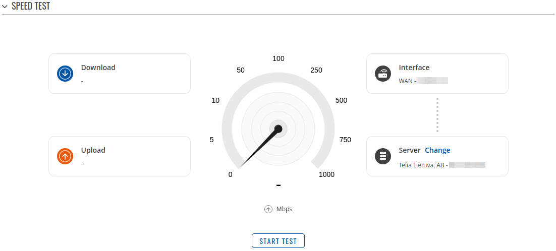Click the Server rack icon

pos(383,156)
